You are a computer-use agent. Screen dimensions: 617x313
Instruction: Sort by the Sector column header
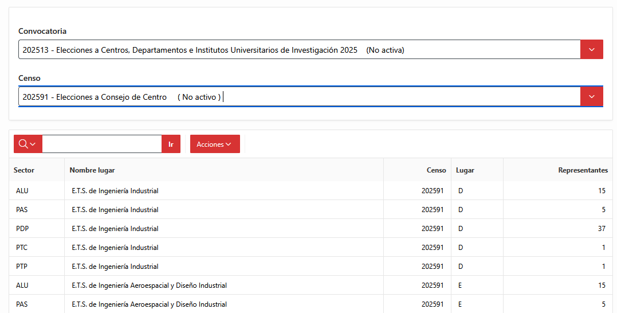(24, 170)
